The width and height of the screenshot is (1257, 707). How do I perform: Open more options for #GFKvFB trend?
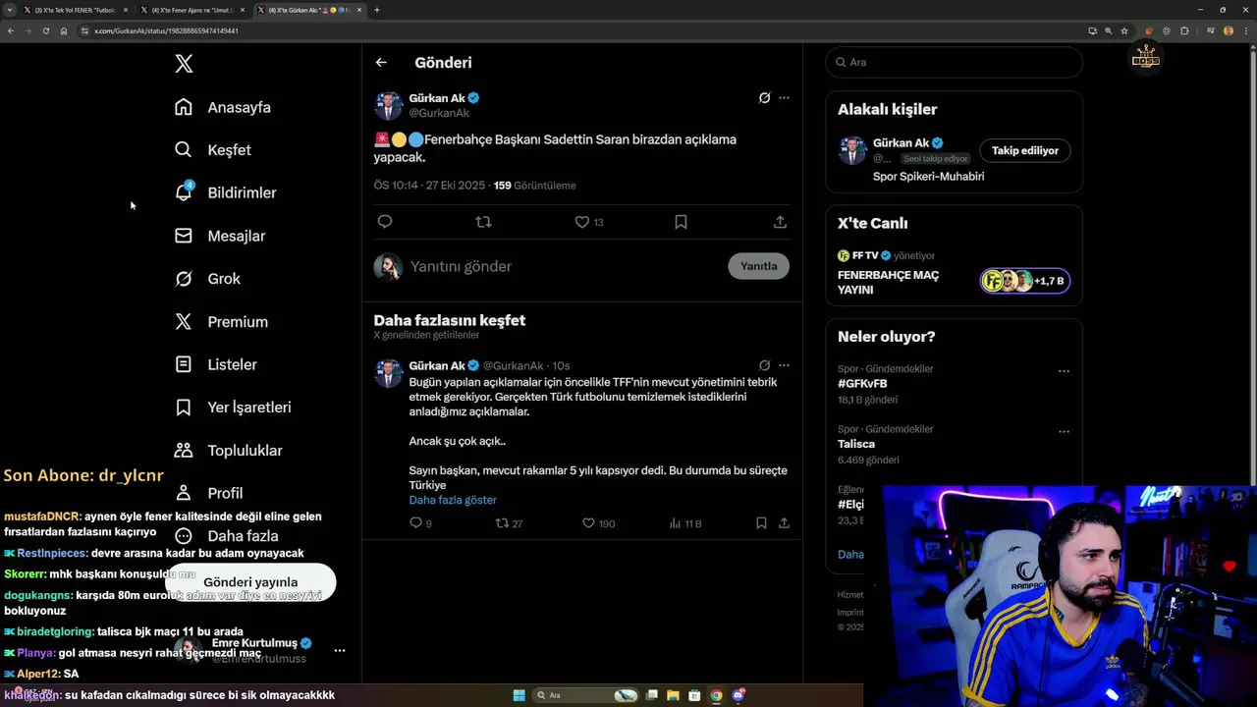pyautogui.click(x=1064, y=371)
